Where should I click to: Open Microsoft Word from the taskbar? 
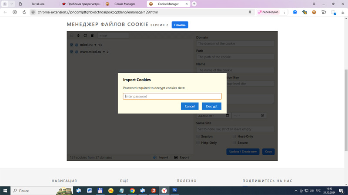pyautogui.click(x=89, y=191)
